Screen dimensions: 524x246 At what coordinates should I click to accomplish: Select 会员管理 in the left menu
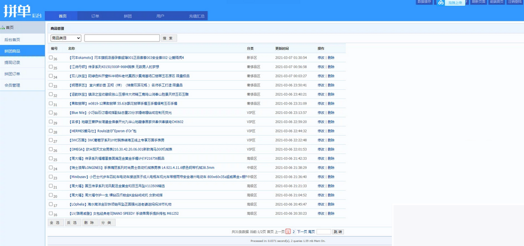pos(12,86)
